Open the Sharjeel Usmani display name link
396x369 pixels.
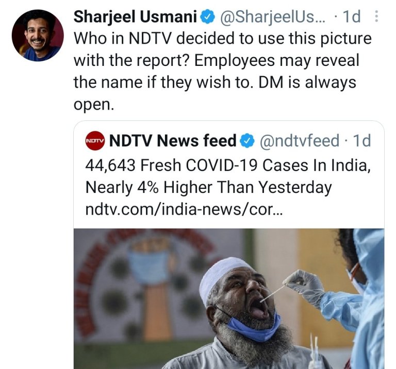tap(136, 17)
